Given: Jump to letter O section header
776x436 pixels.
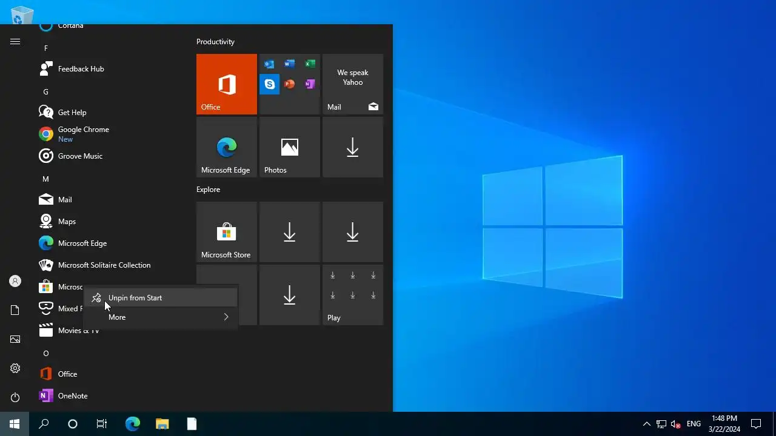Looking at the screenshot, I should tap(45, 354).
